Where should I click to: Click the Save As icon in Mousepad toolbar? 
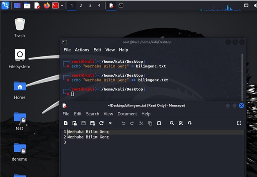(x=92, y=123)
